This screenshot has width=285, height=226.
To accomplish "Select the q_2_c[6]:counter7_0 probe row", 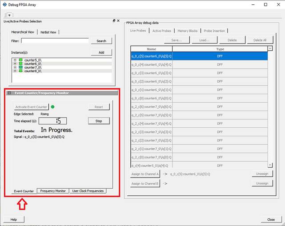I will [x=152, y=107].
